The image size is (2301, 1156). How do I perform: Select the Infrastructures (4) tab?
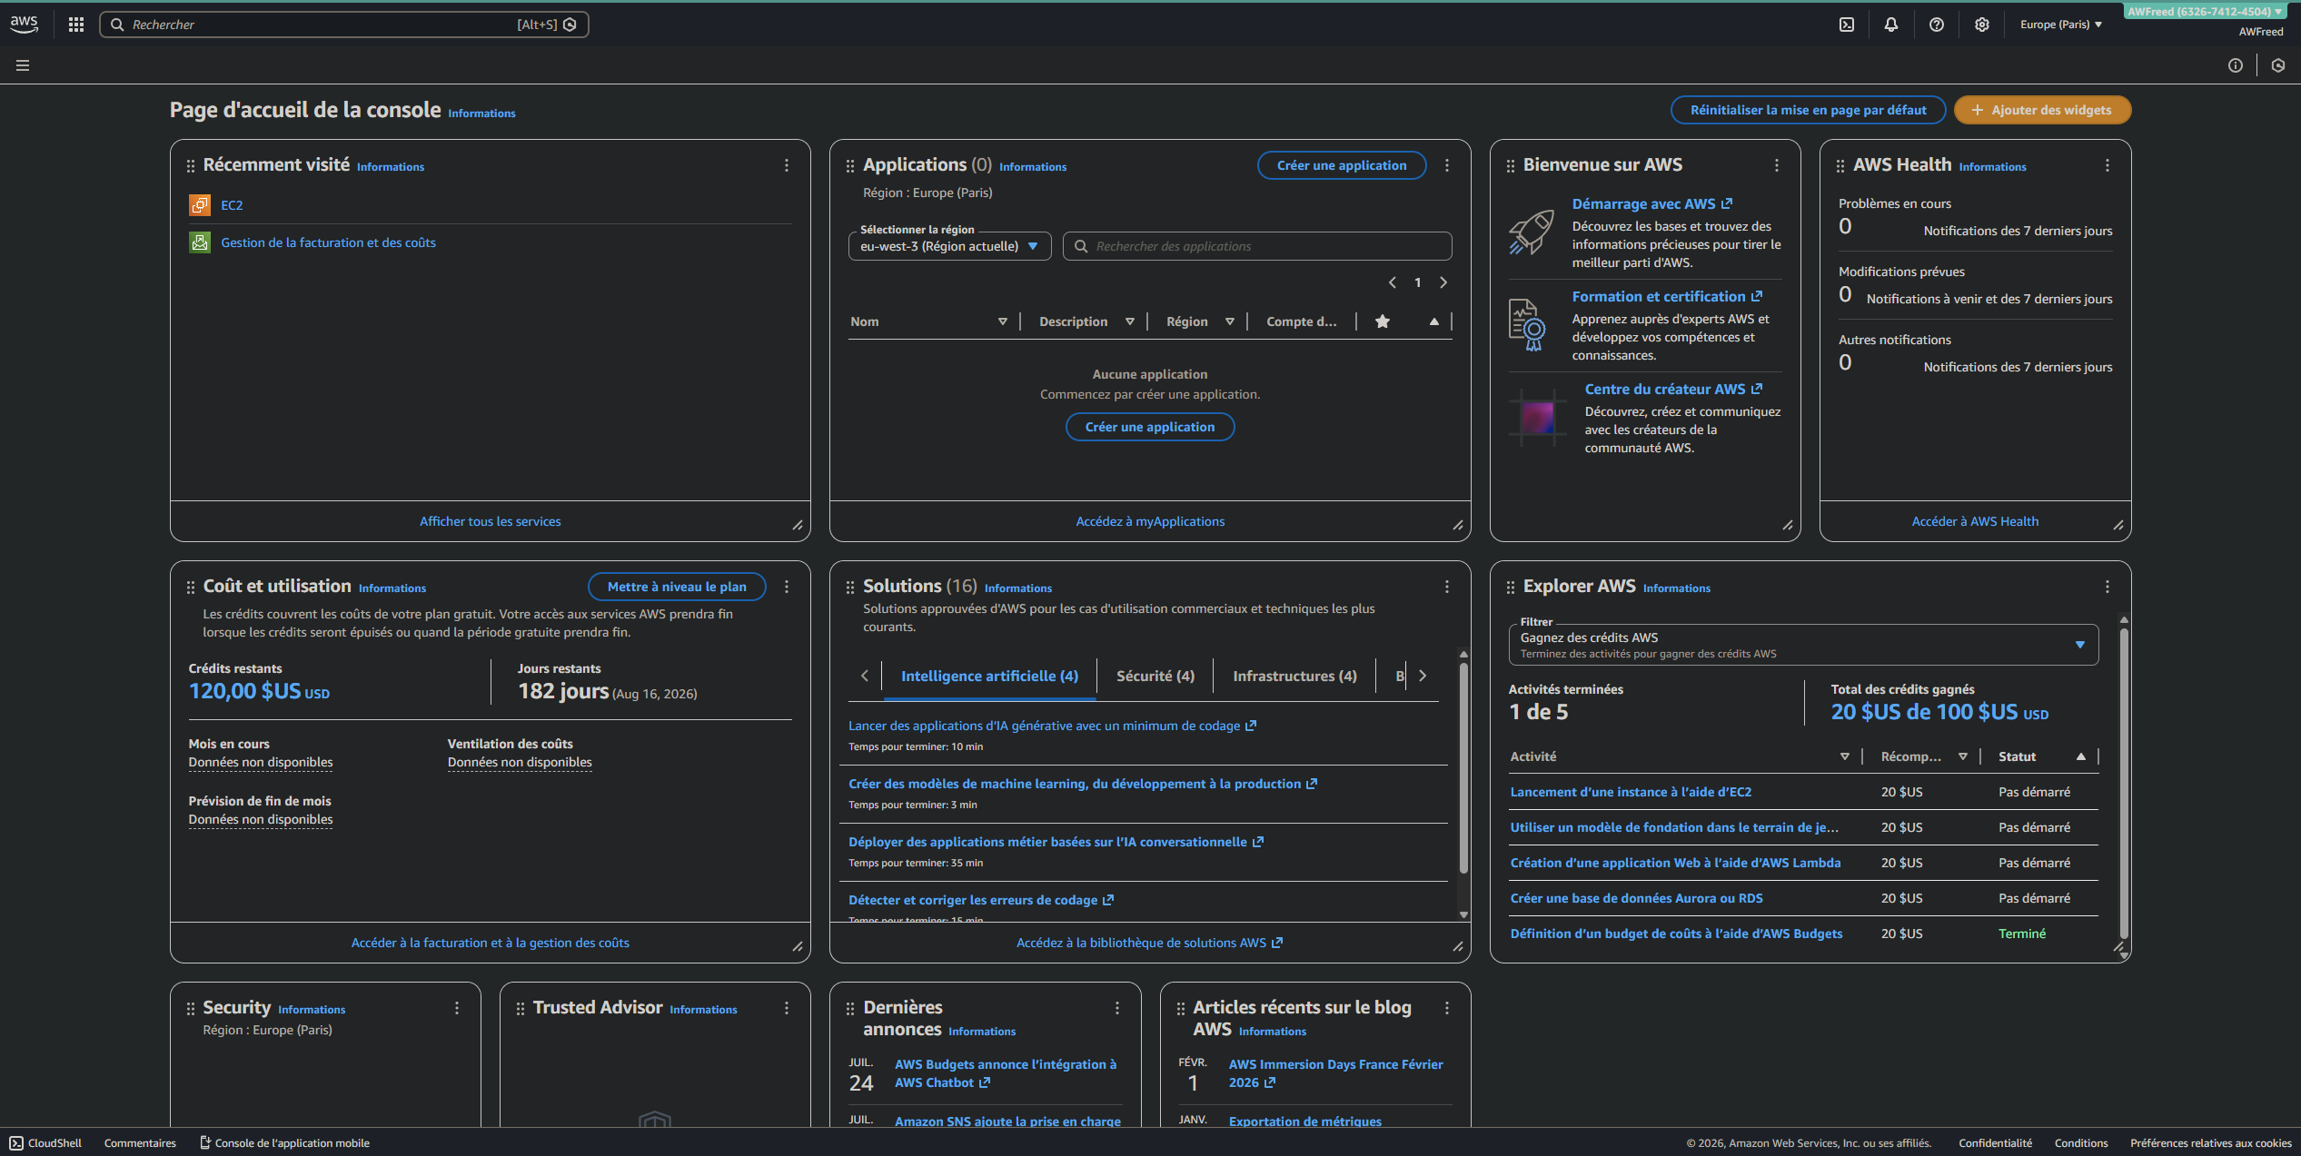pyautogui.click(x=1294, y=676)
